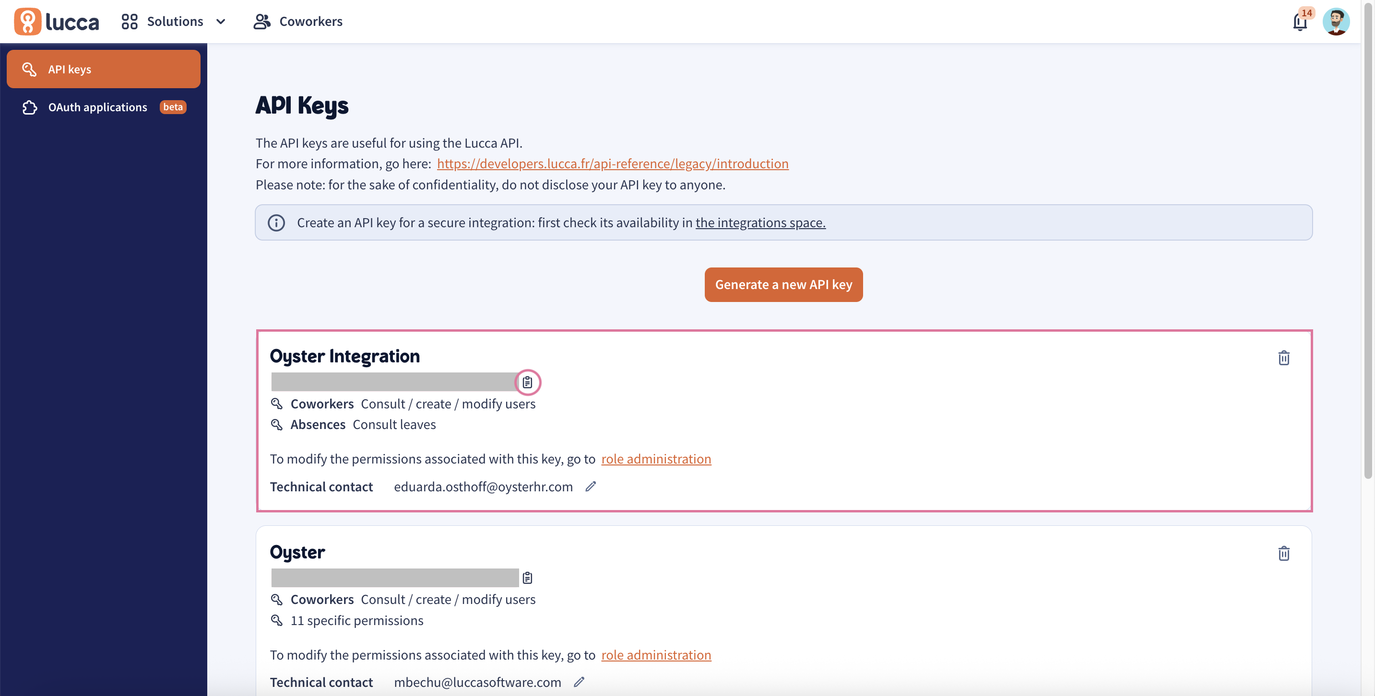Click the masked Oyster key field

tap(395, 578)
